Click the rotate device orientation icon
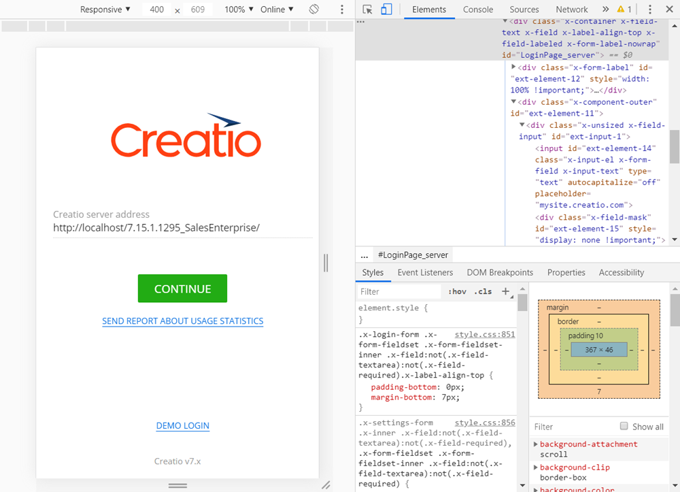The image size is (680, 492). point(314,9)
